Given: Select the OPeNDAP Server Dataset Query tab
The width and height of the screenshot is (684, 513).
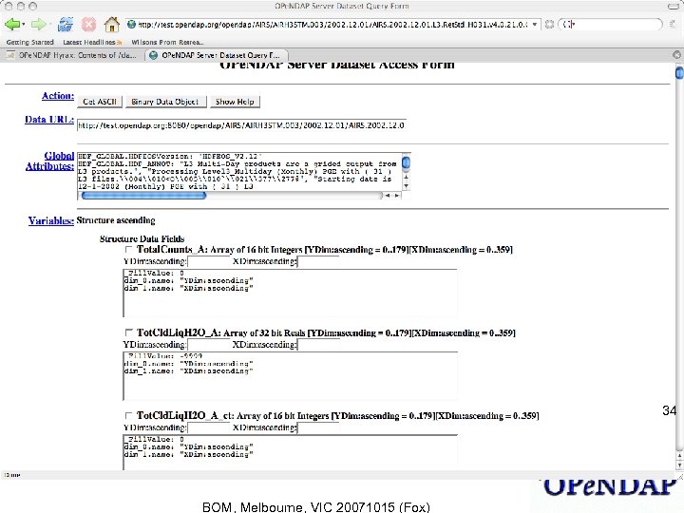Looking at the screenshot, I should [x=216, y=55].
